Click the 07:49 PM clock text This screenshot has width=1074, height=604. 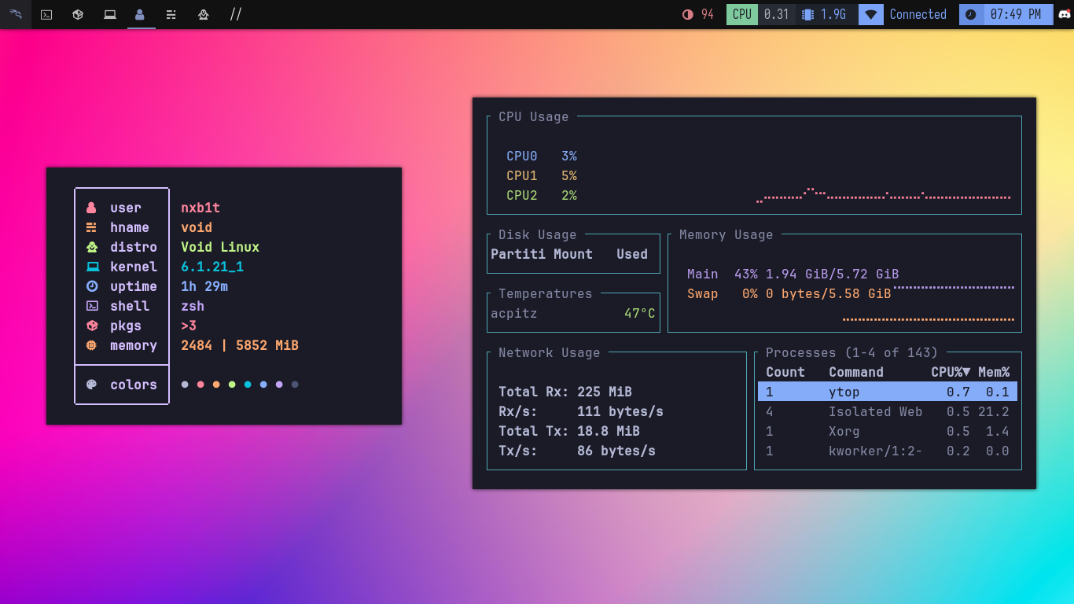(x=1015, y=14)
